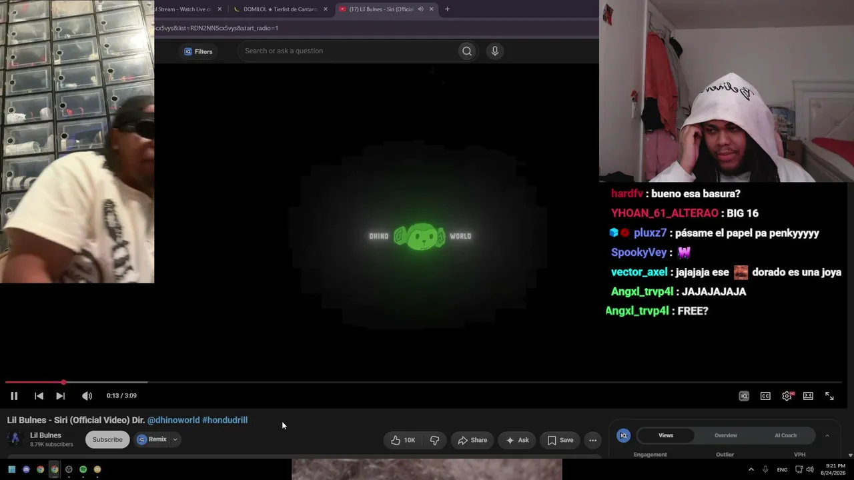
Task: Open the yellow round taskbar app icon
Action: [x=97, y=469]
